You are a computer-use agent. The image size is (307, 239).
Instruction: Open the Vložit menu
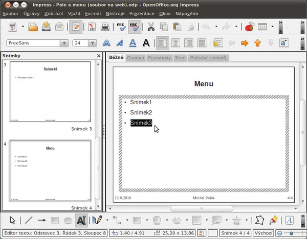pos(74,14)
